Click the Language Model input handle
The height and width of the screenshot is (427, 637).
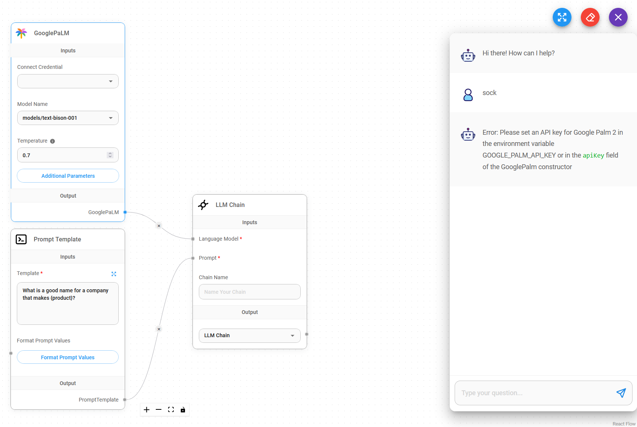pyautogui.click(x=193, y=239)
